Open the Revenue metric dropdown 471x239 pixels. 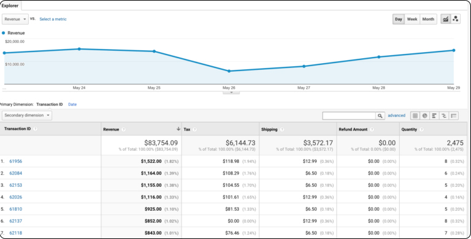15,19
